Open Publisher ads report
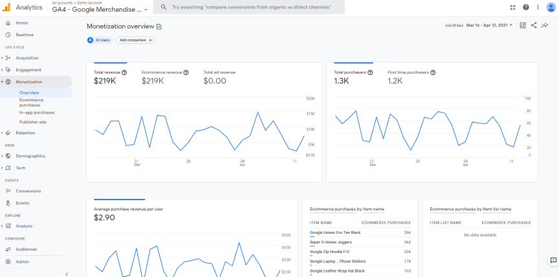Viewport: 559px width, 277px height. (x=33, y=122)
